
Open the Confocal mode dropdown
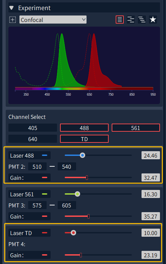[x=53, y=20]
